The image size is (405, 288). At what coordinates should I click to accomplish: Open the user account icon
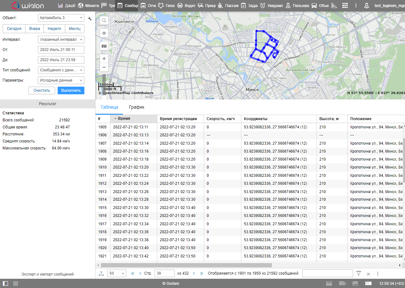(367, 5)
